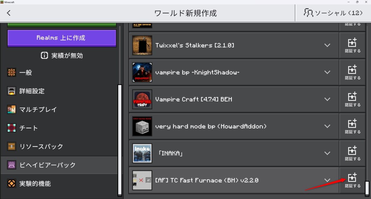The height and width of the screenshot is (199, 371).
Task: Select Vampire Craft [4.7.4] BEH name
Action: pos(194,99)
